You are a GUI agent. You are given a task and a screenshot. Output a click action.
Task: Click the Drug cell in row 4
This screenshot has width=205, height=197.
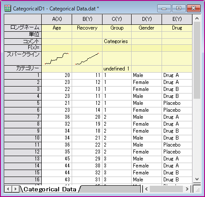pyautogui.click(x=177, y=97)
